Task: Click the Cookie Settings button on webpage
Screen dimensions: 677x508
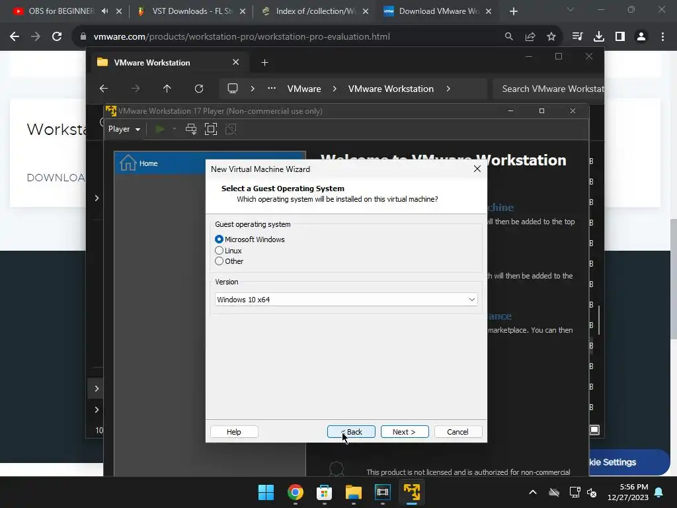Action: (x=629, y=462)
